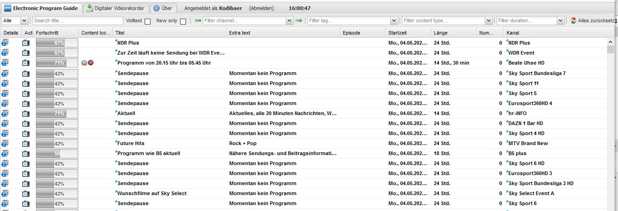Click the 71% progress bar of hr-iNFO
Image resolution: width=618 pixels, height=211 pixels.
[57, 113]
